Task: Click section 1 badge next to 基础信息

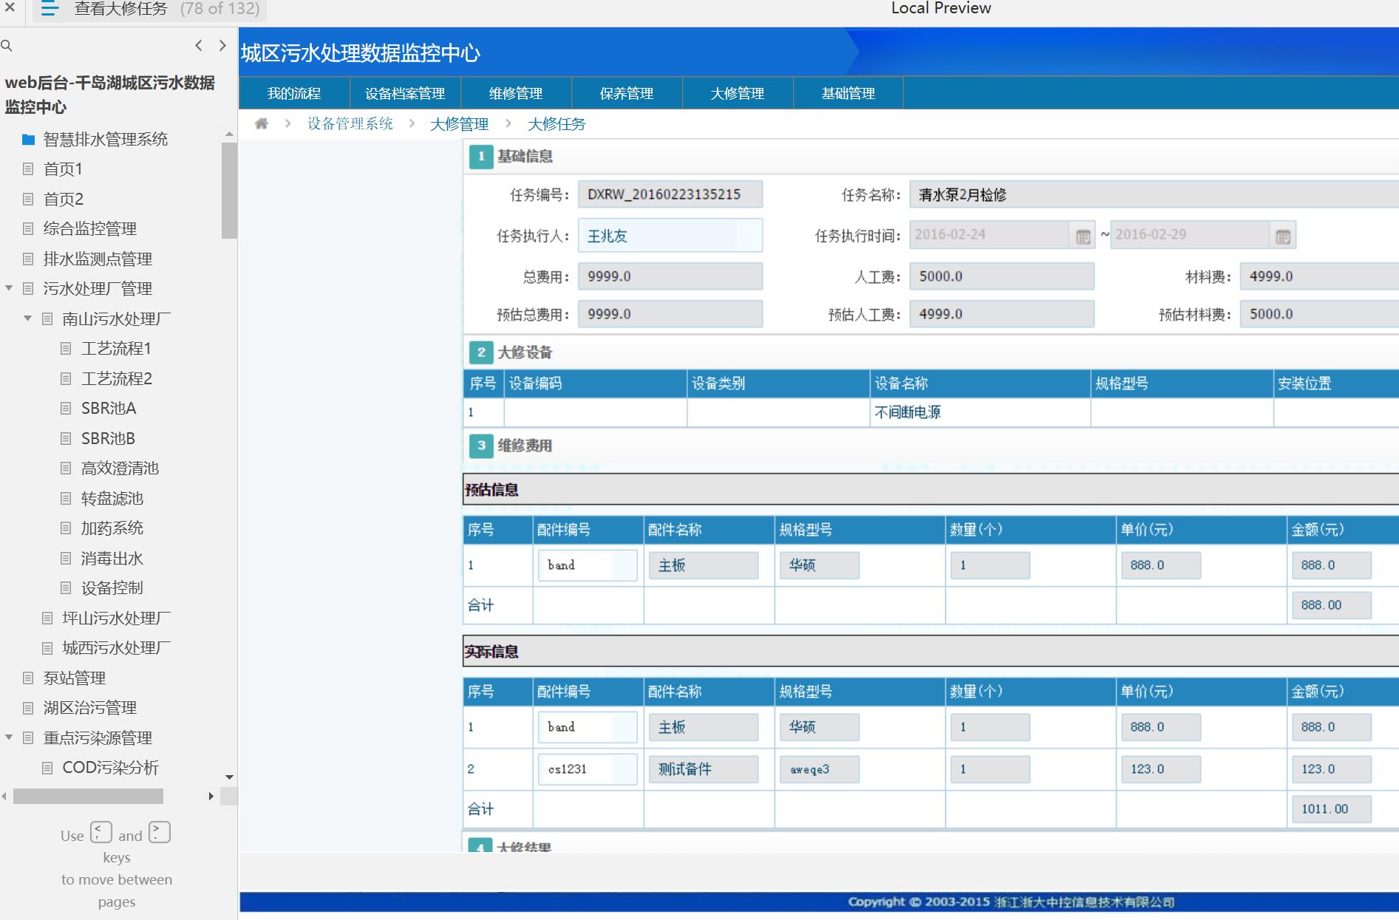Action: coord(481,156)
